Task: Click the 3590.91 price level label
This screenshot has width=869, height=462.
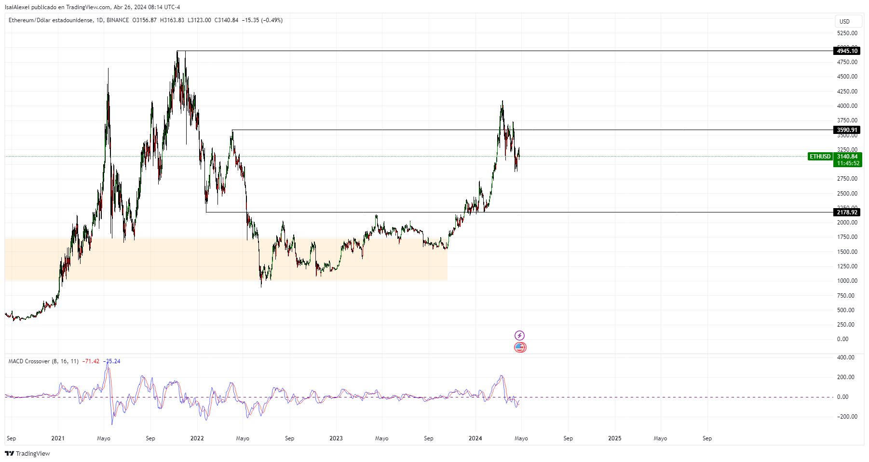Action: click(x=847, y=130)
